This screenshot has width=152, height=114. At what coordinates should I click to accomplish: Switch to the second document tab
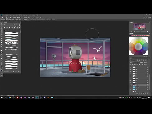[x=43, y=20]
